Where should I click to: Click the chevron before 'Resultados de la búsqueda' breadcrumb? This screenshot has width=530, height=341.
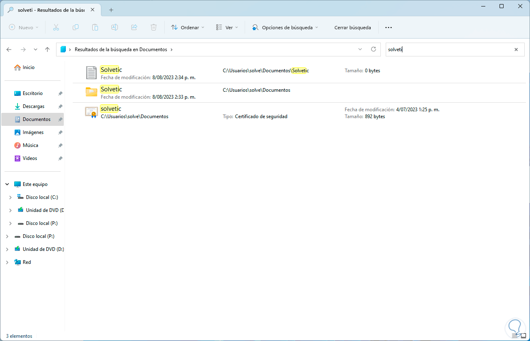coord(70,50)
